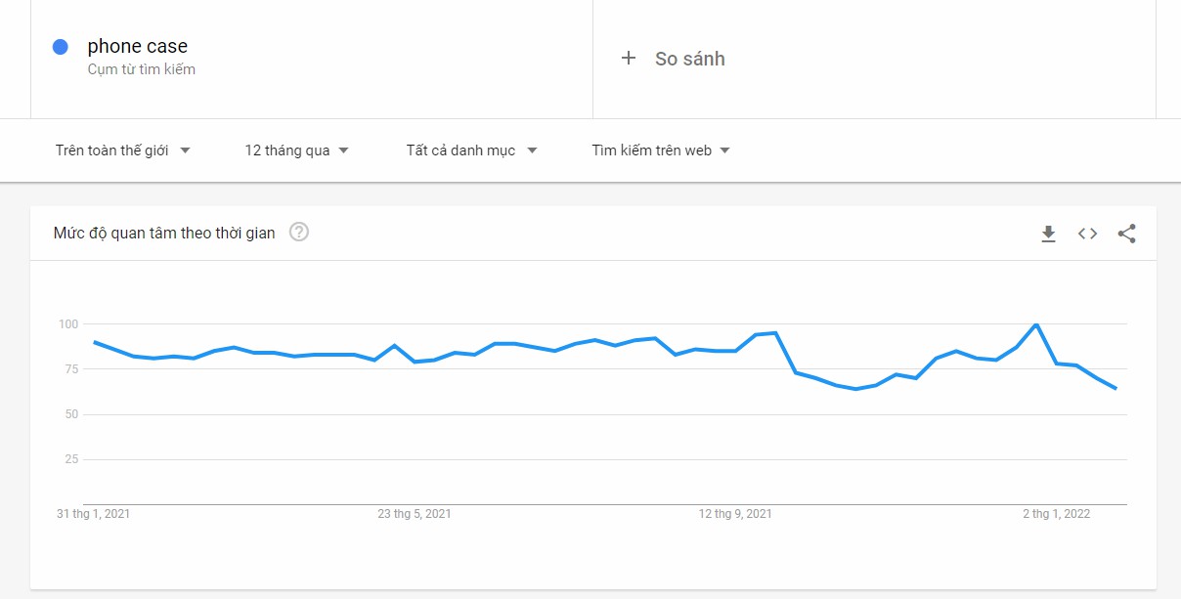Open the 12 tháng qua time range
This screenshot has width=1181, height=599.
coord(297,150)
